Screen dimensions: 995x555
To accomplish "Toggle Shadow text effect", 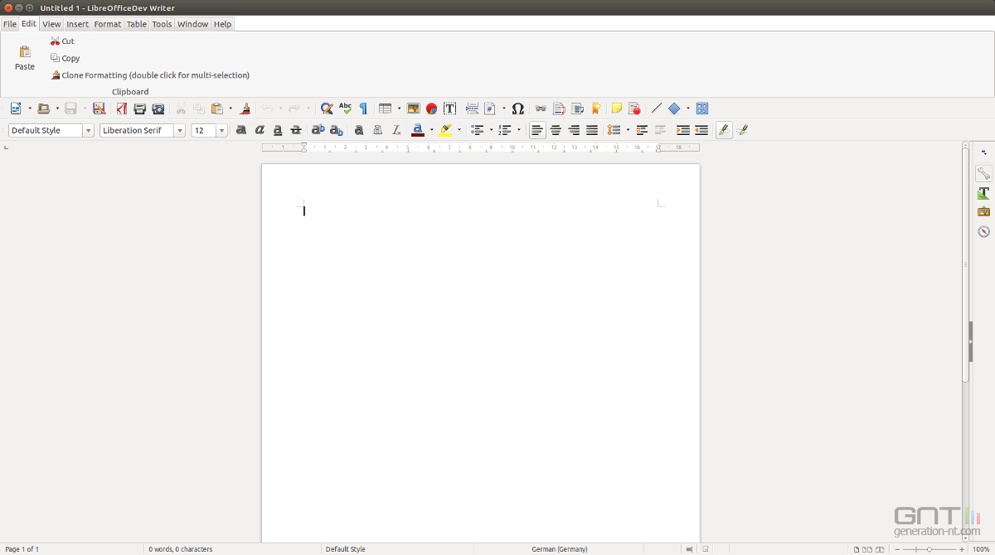I will [358, 130].
